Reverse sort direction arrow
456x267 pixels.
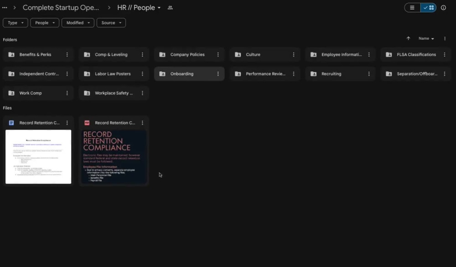pyautogui.click(x=408, y=38)
